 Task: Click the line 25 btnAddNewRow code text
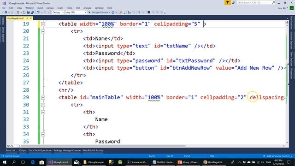point(184,68)
